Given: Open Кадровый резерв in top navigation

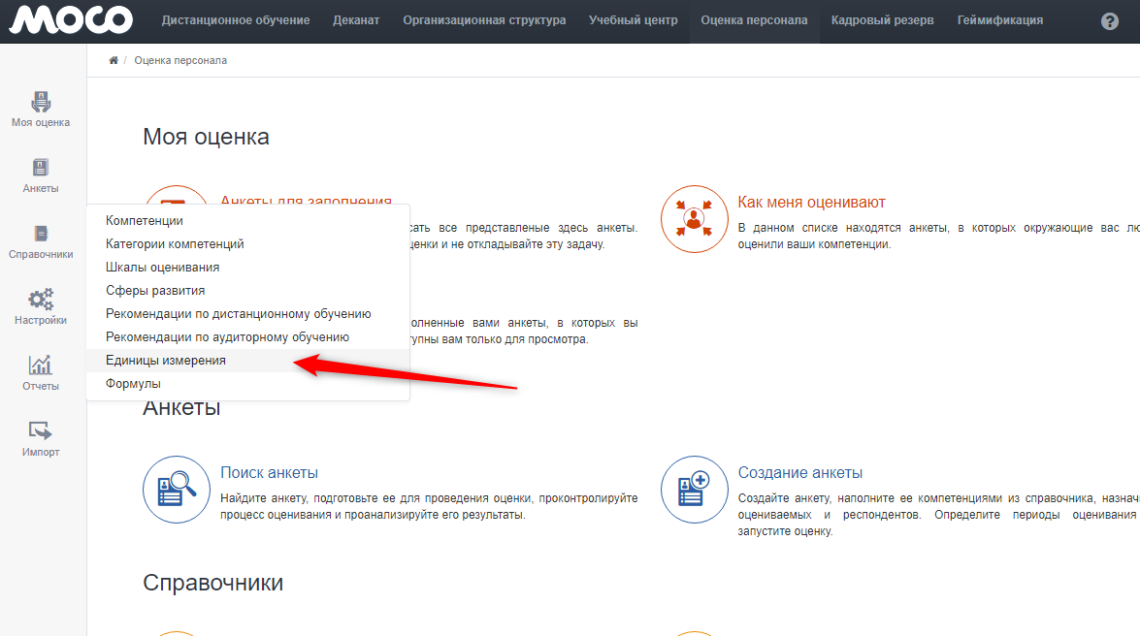Looking at the screenshot, I should [x=883, y=20].
